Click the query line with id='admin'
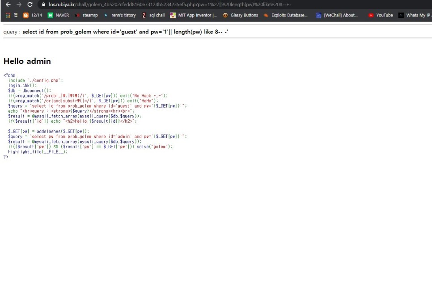Screen dimensions: 432x289 97,137
